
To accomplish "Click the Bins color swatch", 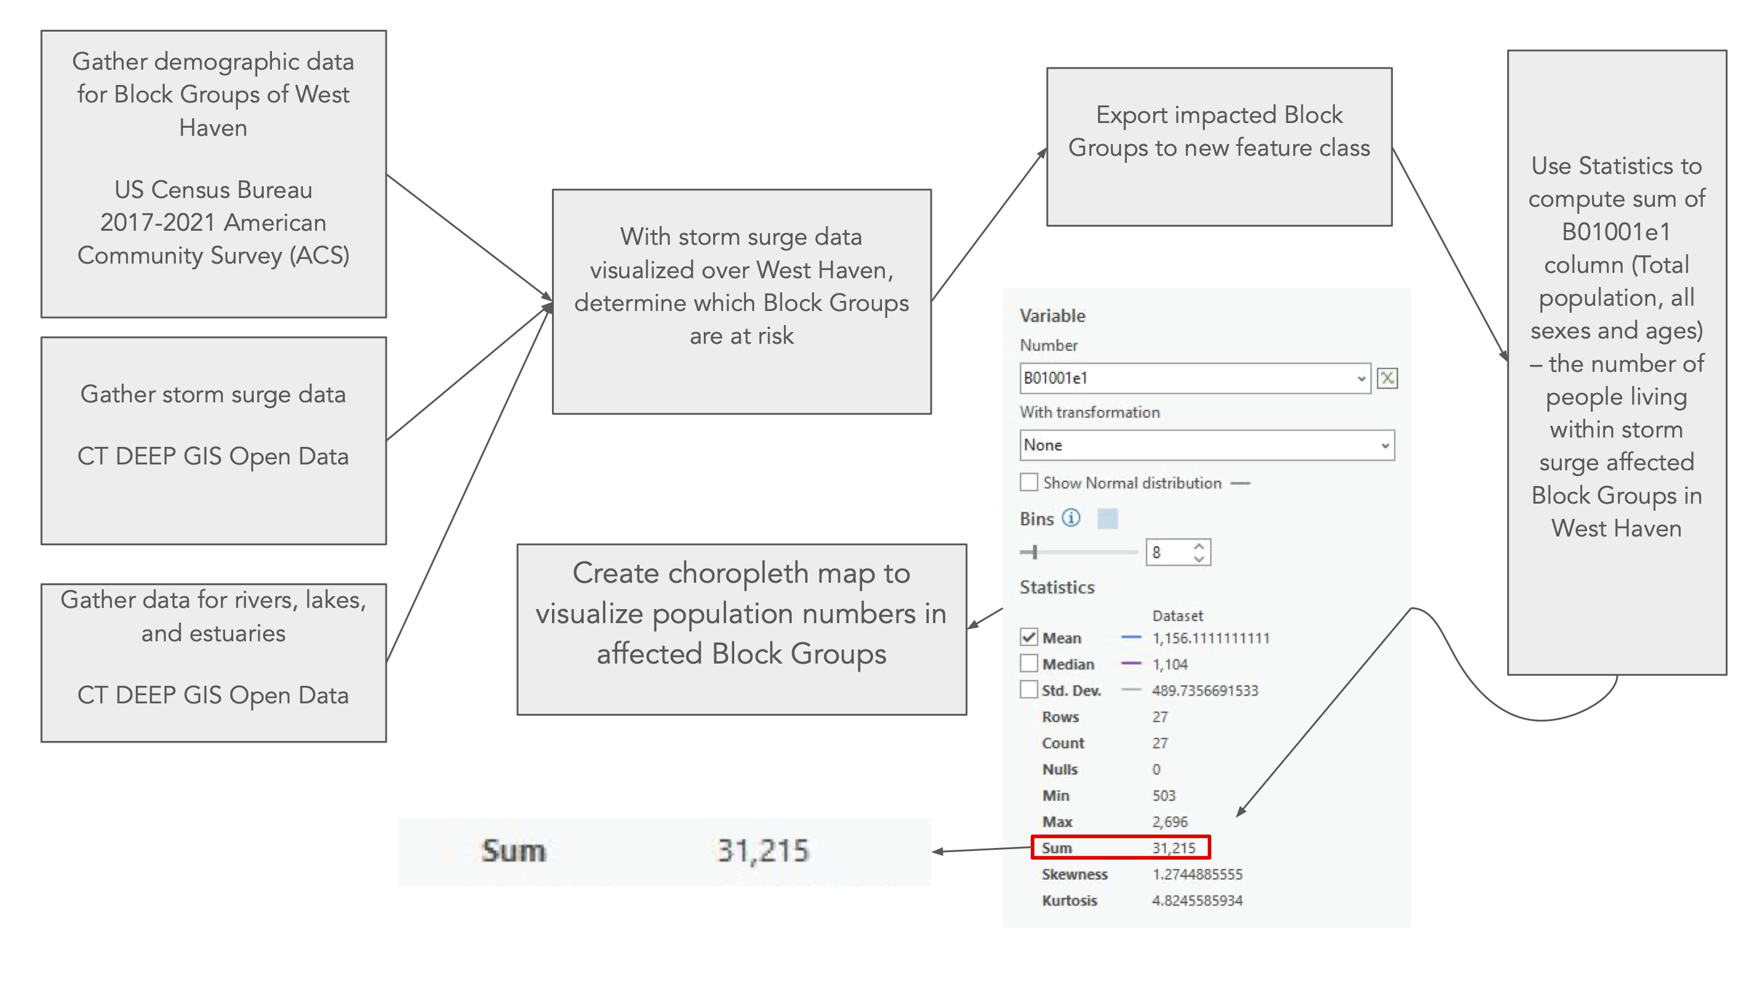I will (1107, 519).
